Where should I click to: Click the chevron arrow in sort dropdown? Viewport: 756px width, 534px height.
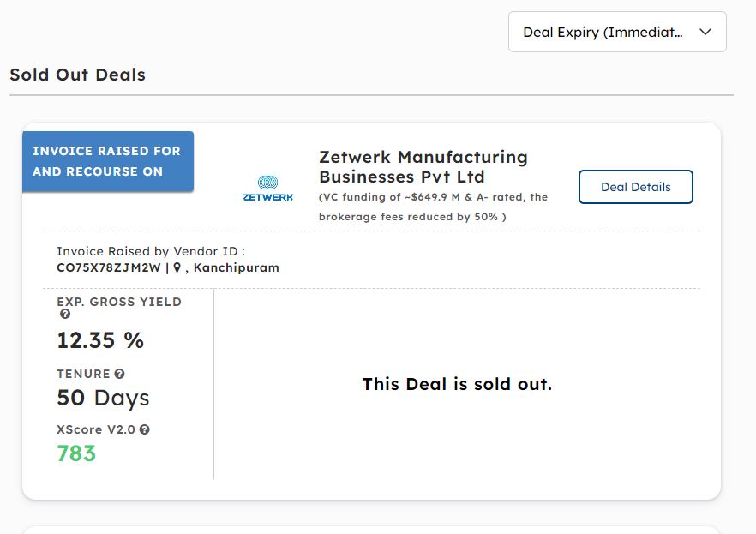pos(705,32)
